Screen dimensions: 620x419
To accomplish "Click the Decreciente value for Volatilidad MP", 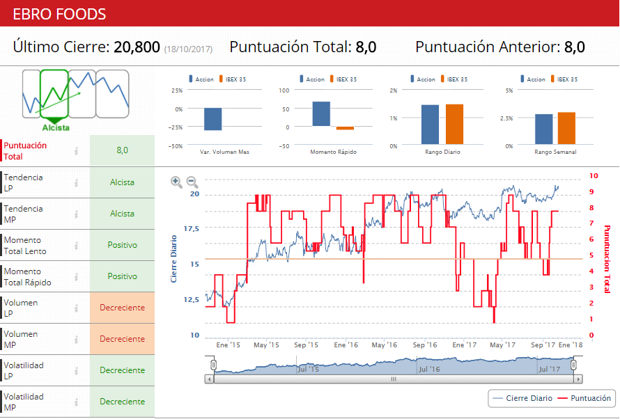I will click(x=122, y=402).
